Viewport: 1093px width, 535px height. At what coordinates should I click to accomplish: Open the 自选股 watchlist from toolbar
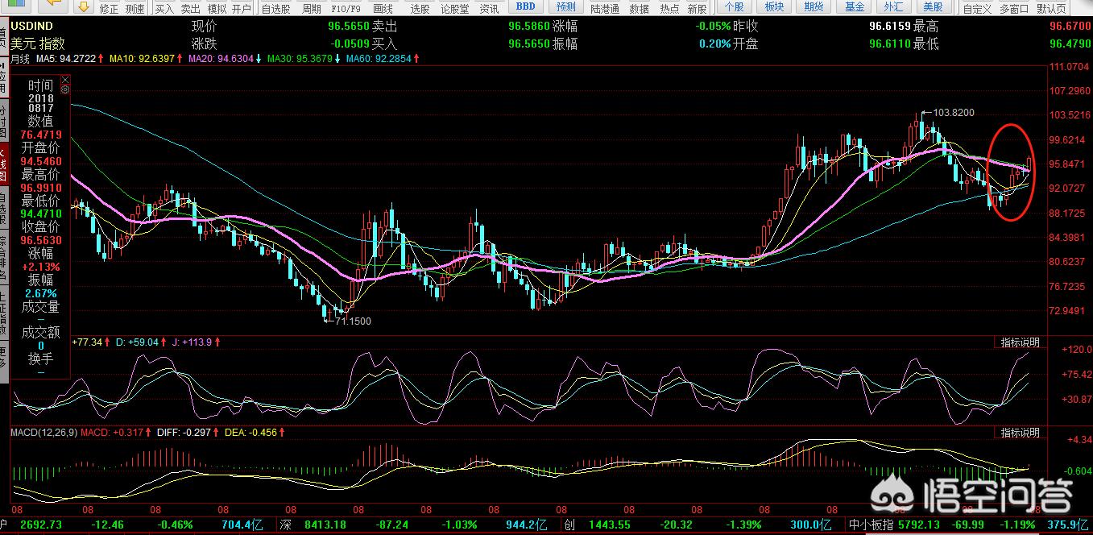pos(277,8)
